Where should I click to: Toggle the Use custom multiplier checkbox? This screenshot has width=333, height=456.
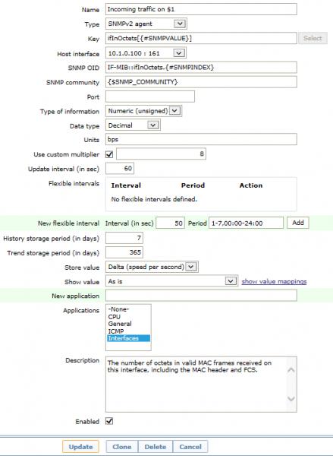tap(109, 154)
